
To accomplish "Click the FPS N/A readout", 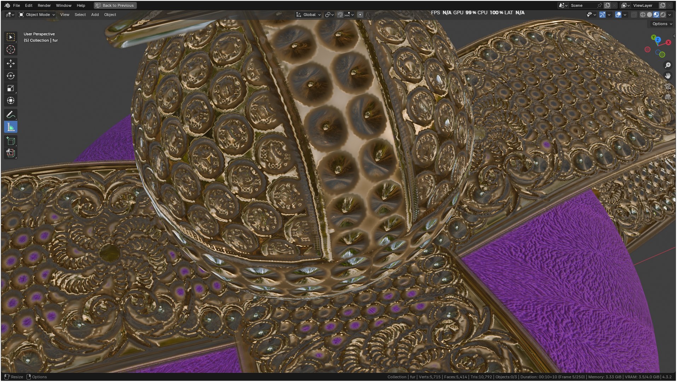I will click(x=441, y=12).
